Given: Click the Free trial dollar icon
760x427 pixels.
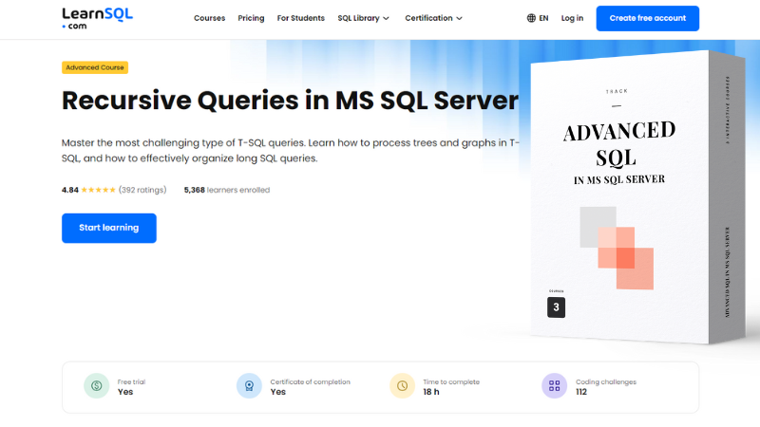Looking at the screenshot, I should 97,386.
